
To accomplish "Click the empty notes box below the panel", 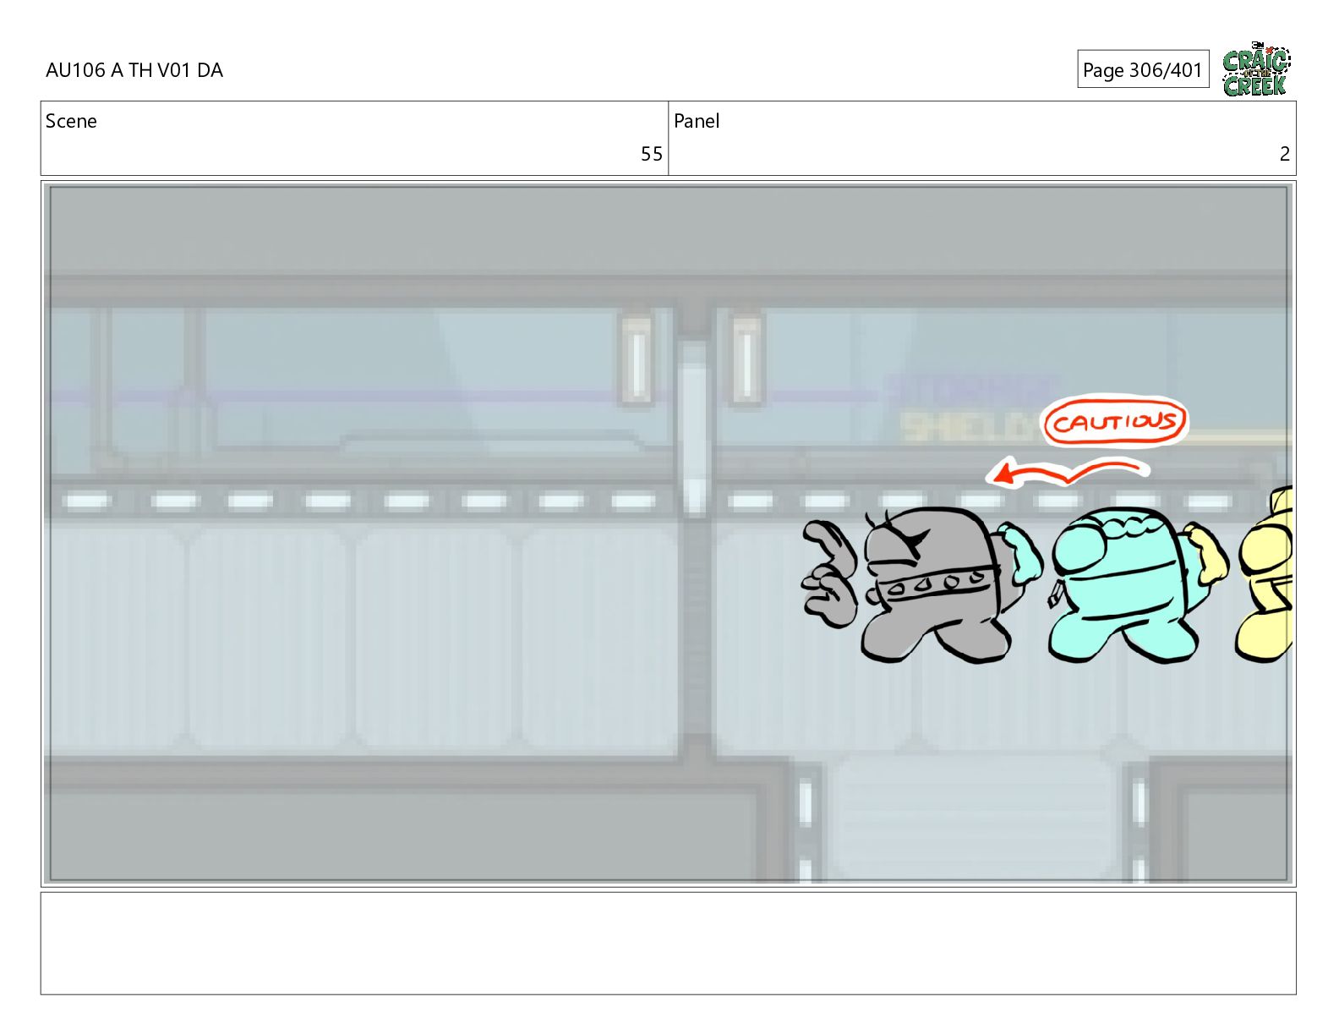I will [x=668, y=943].
